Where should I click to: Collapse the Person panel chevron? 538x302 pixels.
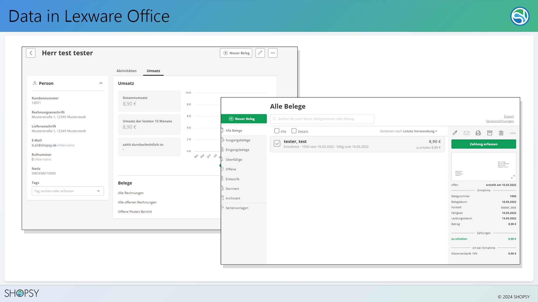point(101,83)
